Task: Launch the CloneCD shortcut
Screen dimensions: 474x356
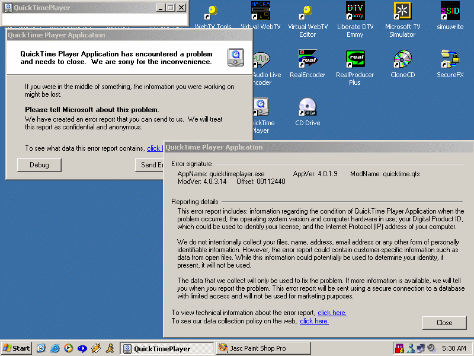Action: [x=402, y=61]
